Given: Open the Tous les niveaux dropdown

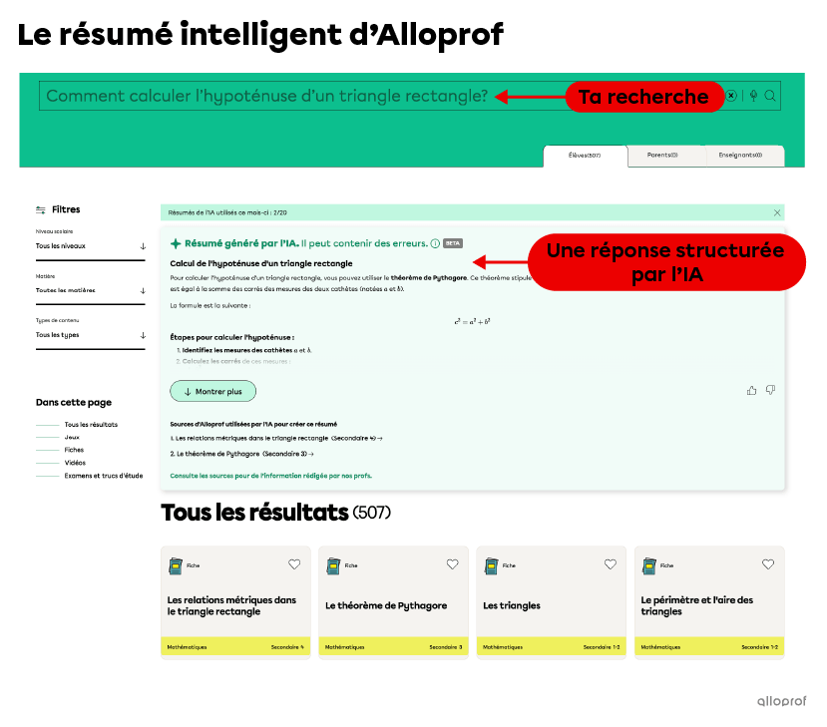Looking at the screenshot, I should (x=90, y=246).
